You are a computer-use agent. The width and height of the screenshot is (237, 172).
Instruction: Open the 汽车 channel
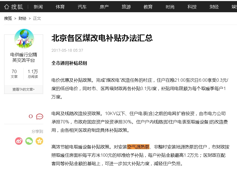82,7
